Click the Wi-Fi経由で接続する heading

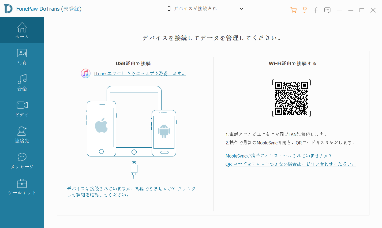click(x=293, y=63)
